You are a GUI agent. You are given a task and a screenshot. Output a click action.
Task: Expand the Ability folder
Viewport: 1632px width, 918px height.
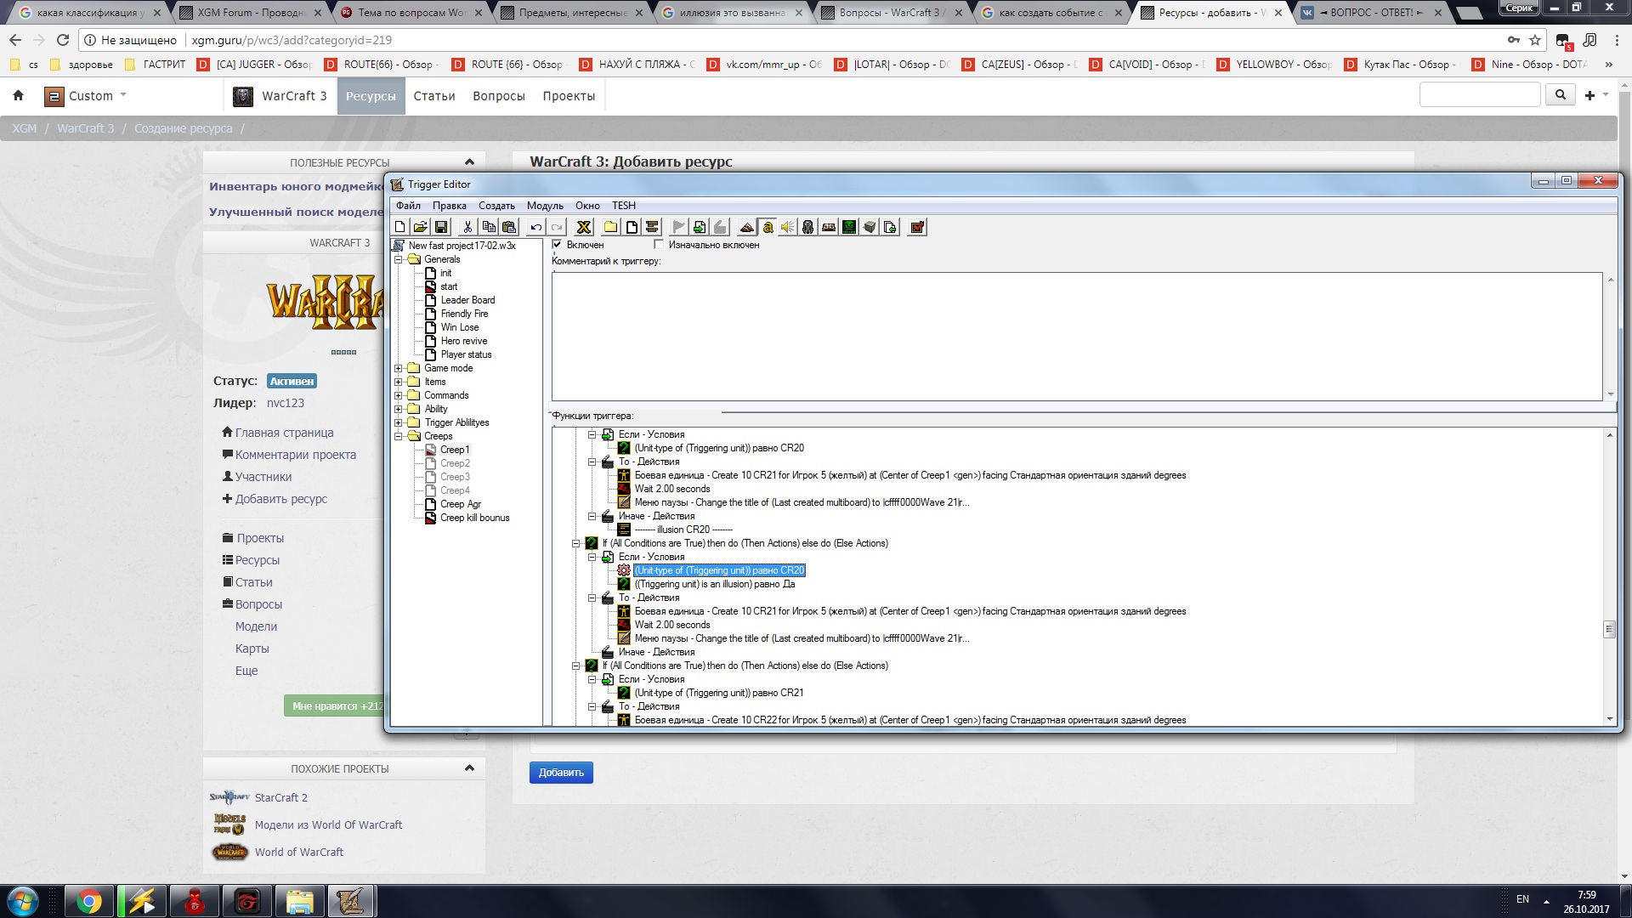[398, 409]
